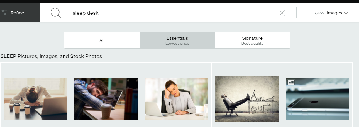The width and height of the screenshot is (359, 127).
Task: Select the Signature best quality tab
Action: (x=252, y=40)
